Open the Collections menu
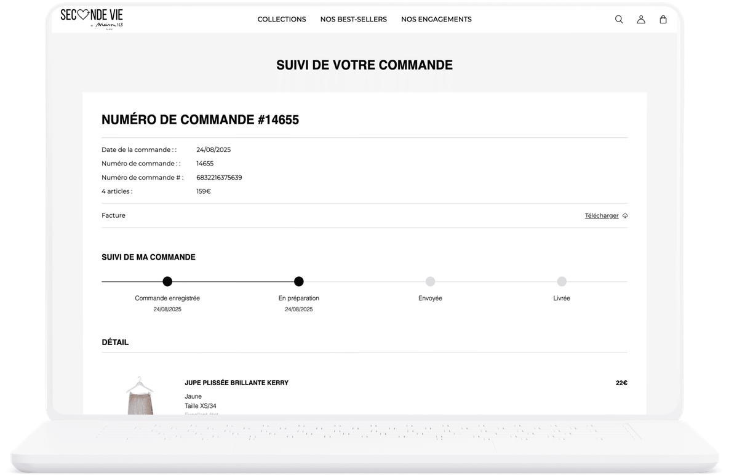 (281, 19)
